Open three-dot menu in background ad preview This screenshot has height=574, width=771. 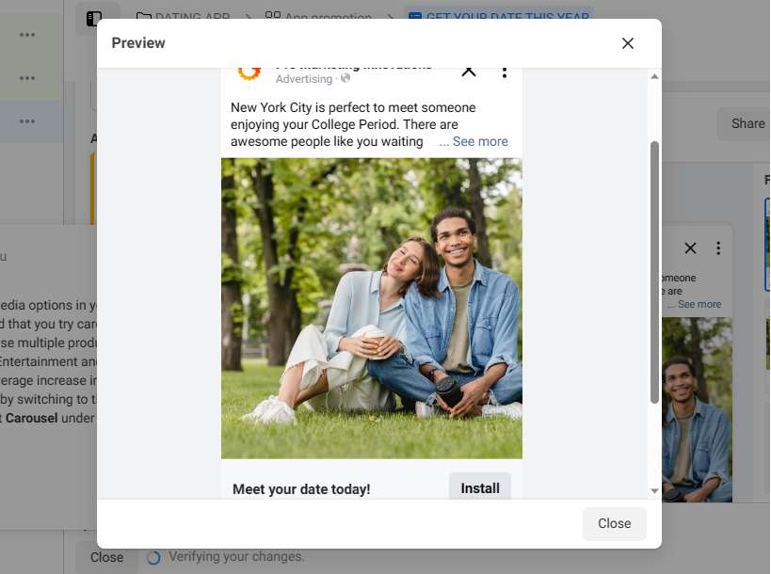[x=718, y=248]
